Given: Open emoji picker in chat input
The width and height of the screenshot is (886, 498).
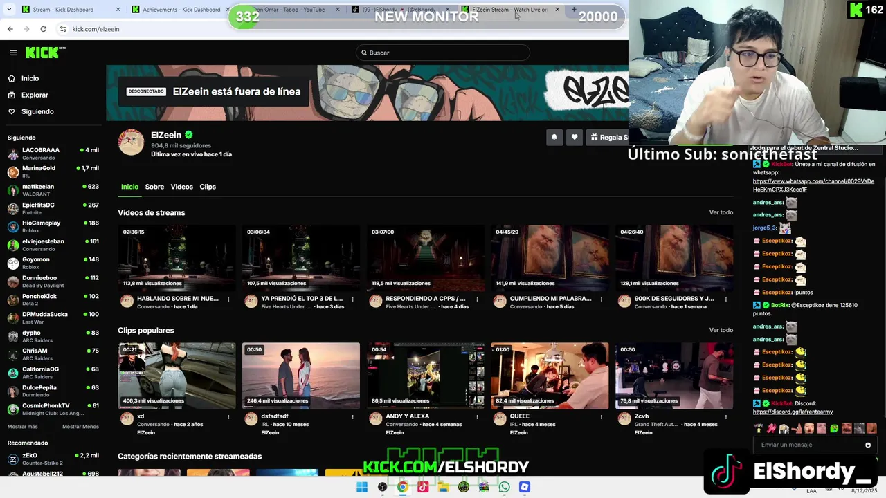Looking at the screenshot, I should pyautogui.click(x=868, y=445).
